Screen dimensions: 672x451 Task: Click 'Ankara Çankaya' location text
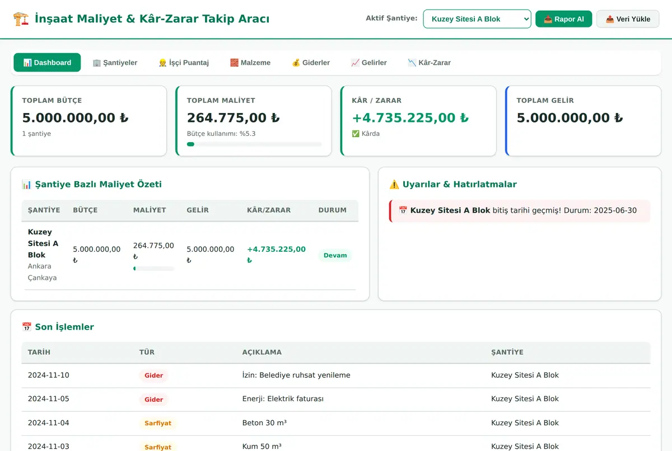point(43,272)
